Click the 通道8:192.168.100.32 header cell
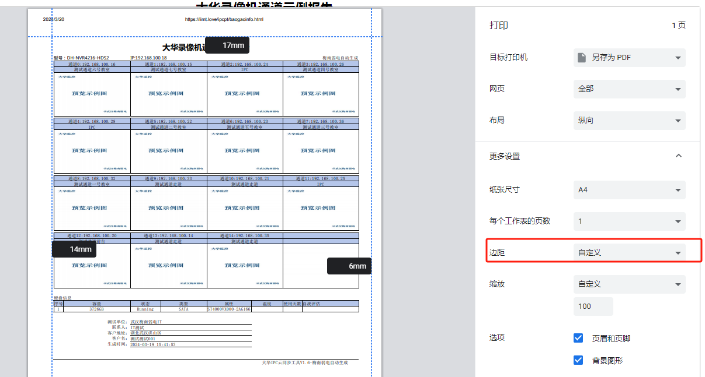 pyautogui.click(x=92, y=178)
